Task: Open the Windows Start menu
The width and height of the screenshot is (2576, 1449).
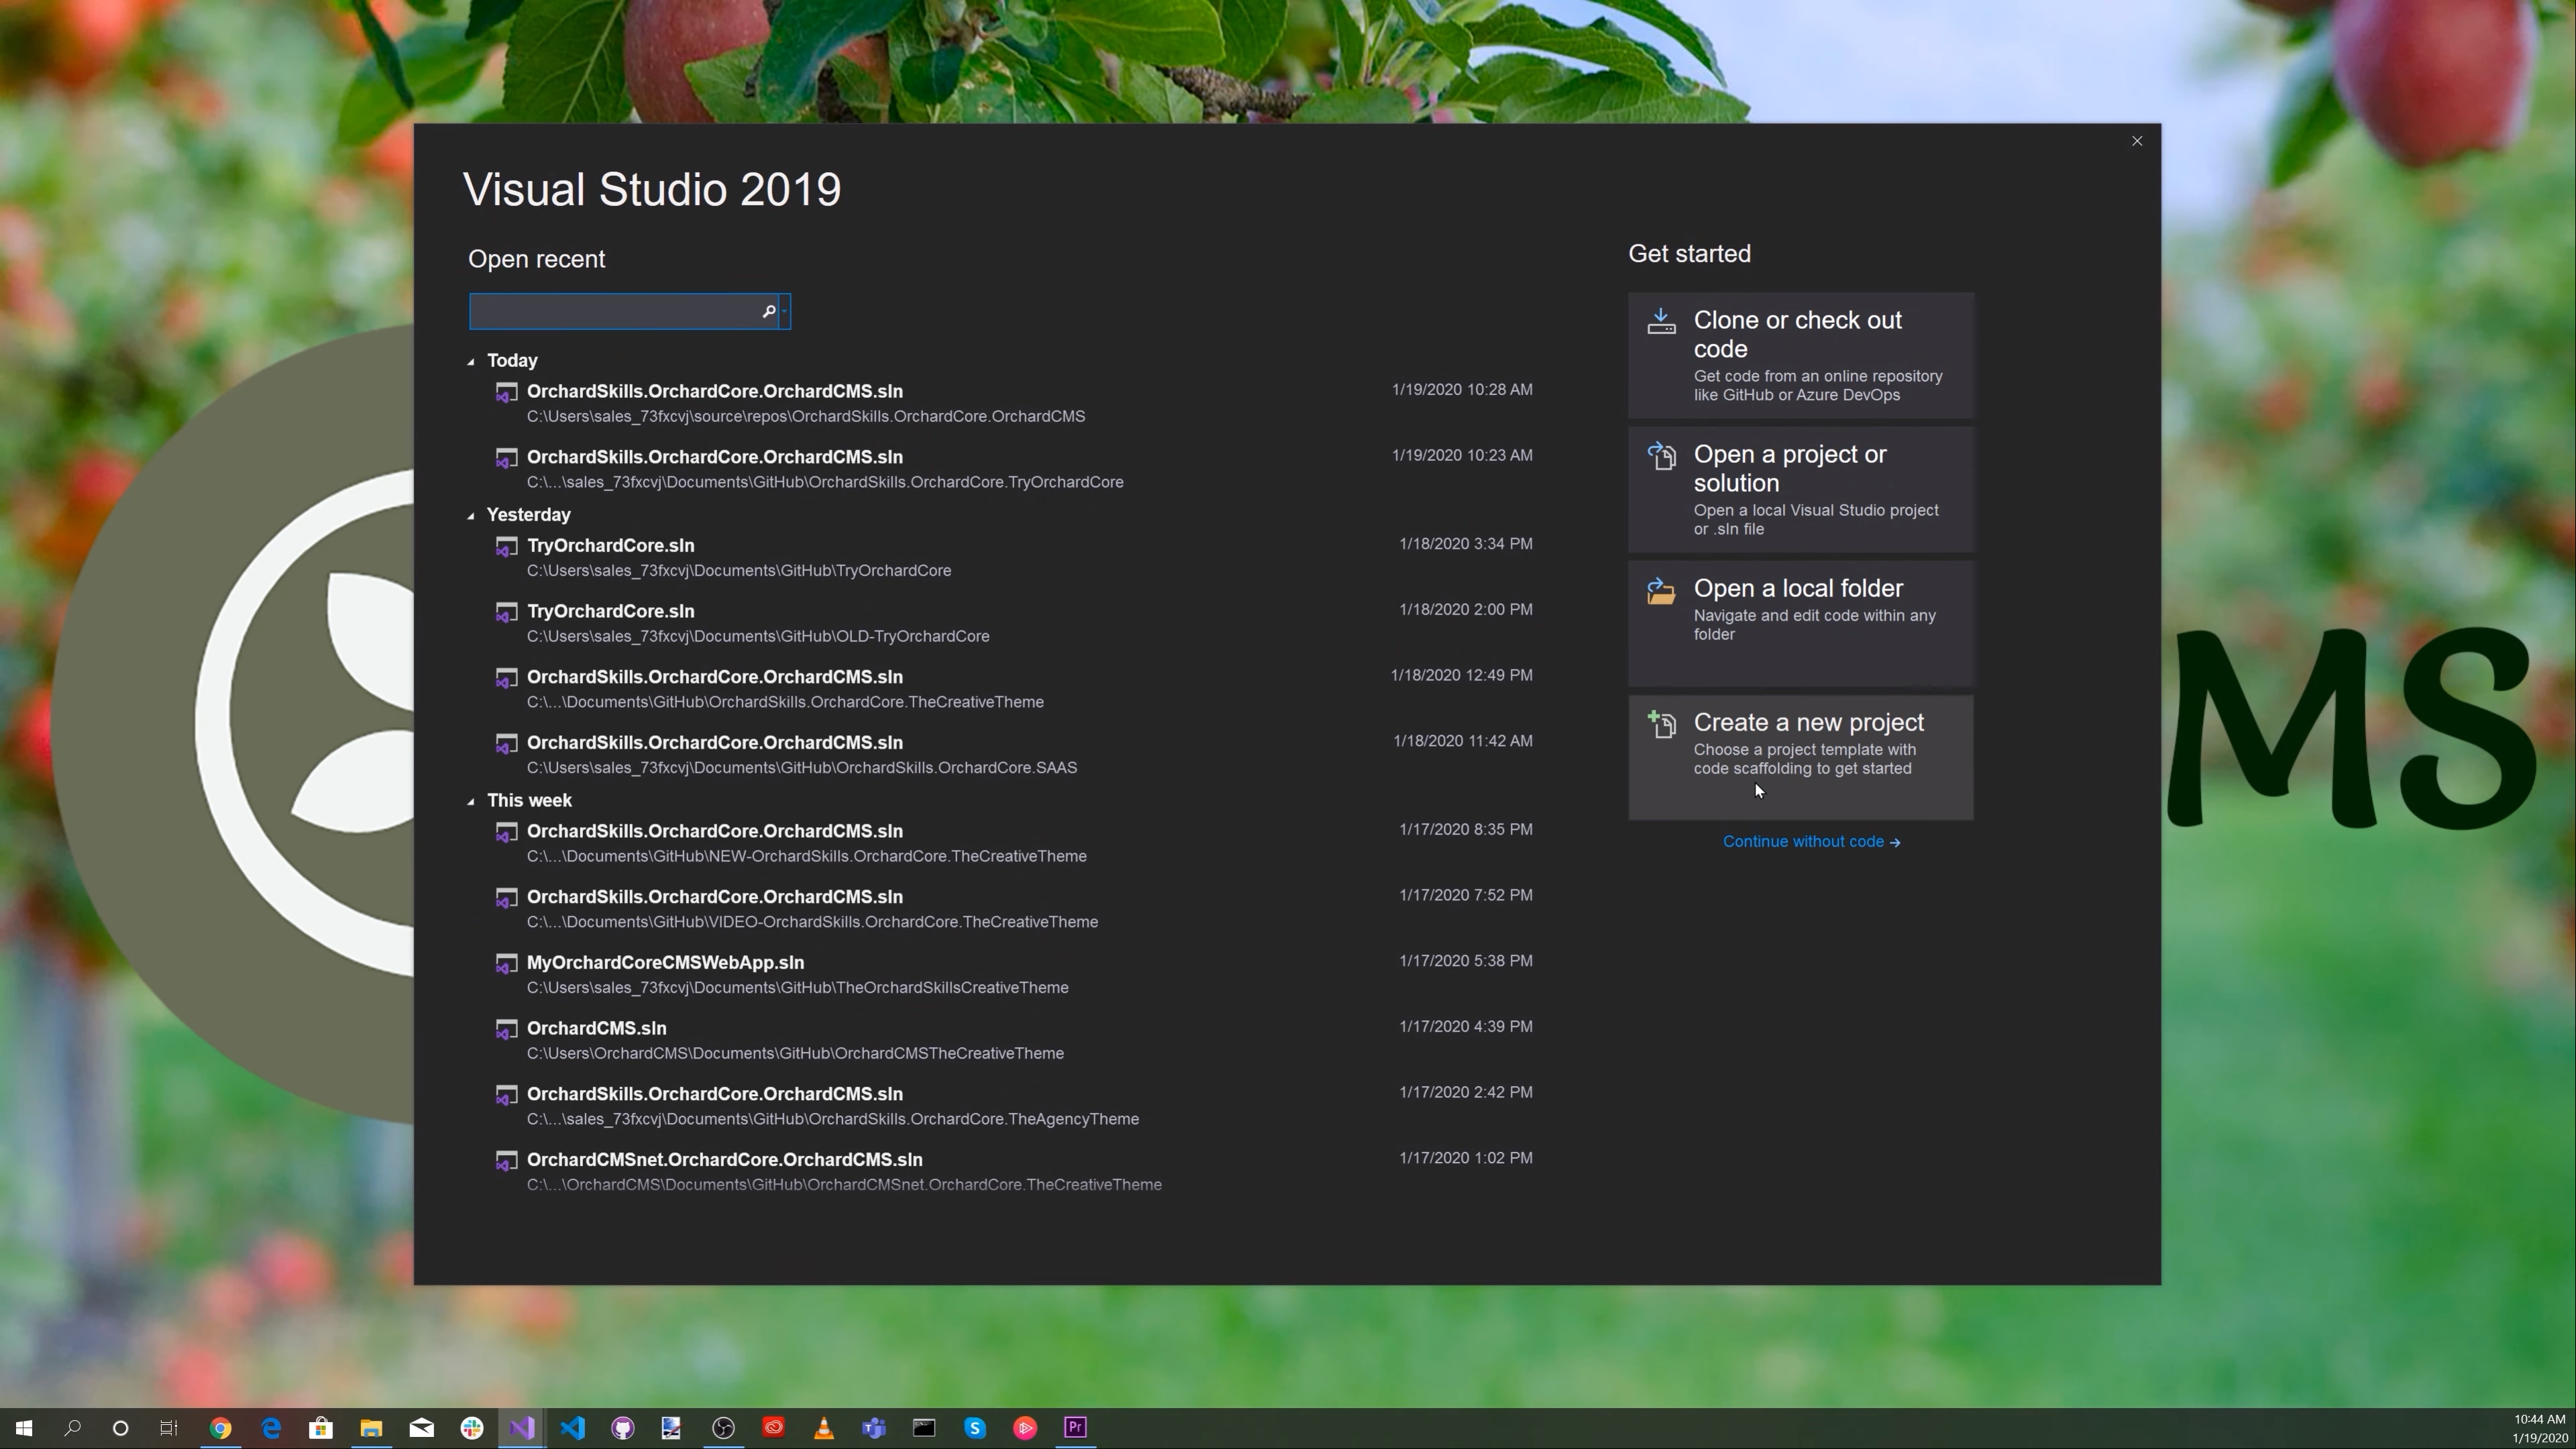Action: click(24, 1428)
